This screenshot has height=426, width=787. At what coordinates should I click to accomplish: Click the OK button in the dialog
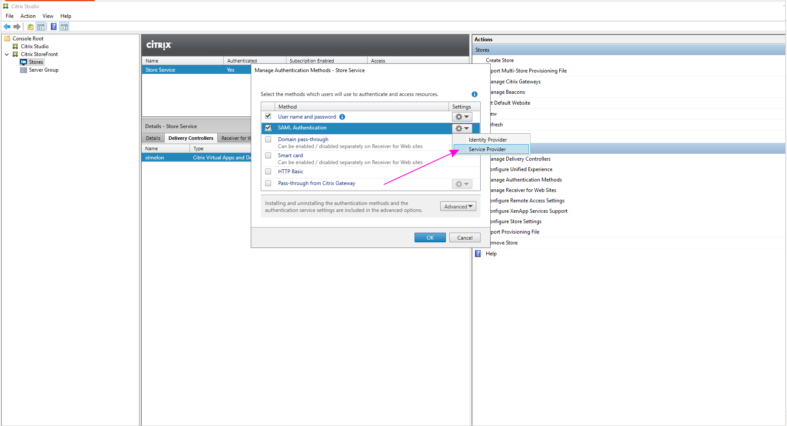click(x=430, y=238)
